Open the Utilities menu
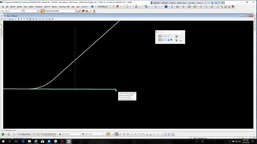The image size is (257, 144). (x=31, y=7)
